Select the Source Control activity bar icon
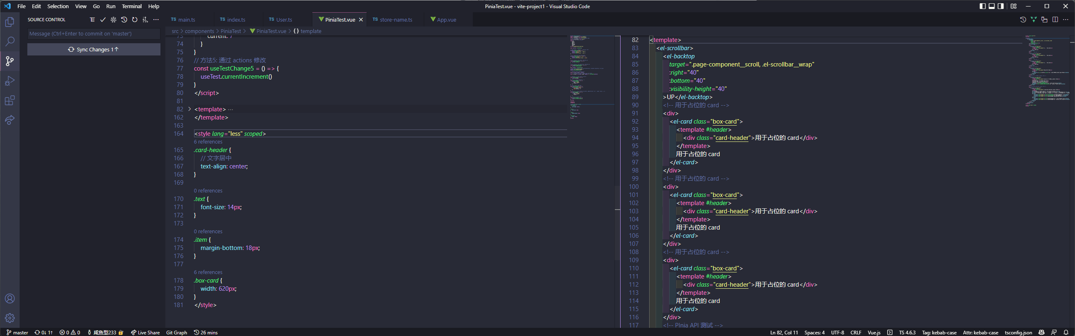Viewport: 1075px width, 336px height. pos(10,61)
